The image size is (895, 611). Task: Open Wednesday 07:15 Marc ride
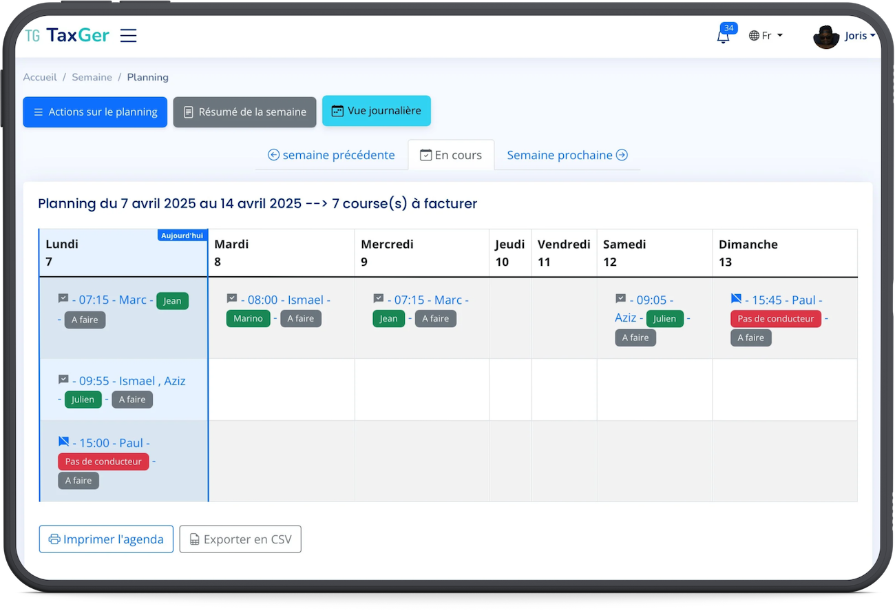[x=428, y=300]
